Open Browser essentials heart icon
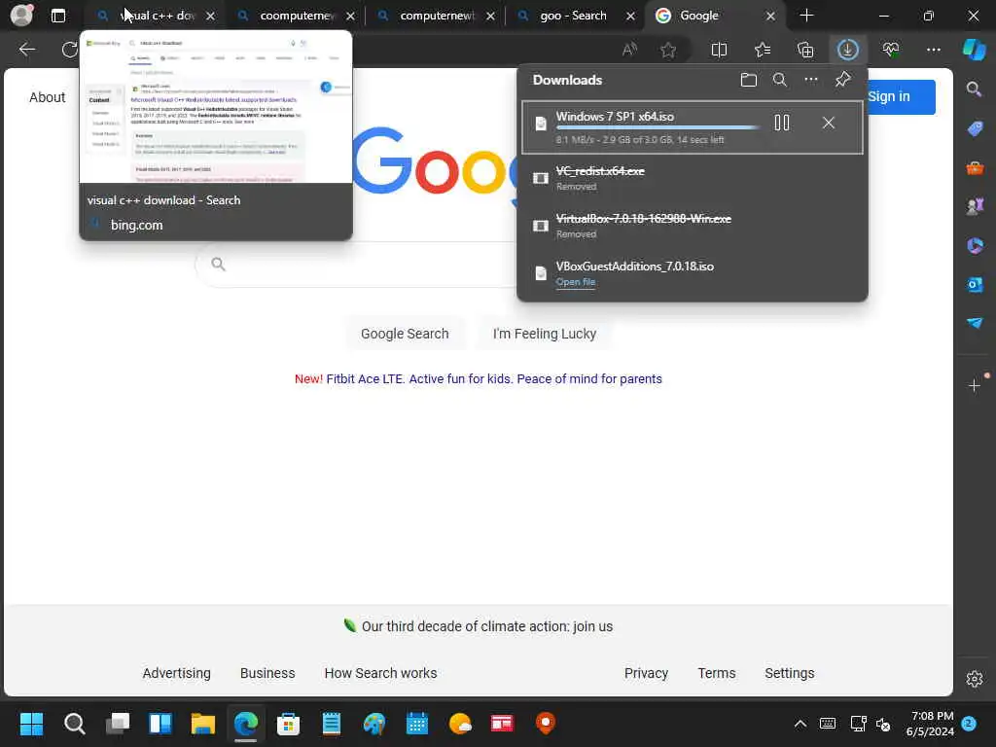Screen dimensions: 996x747 (891, 50)
